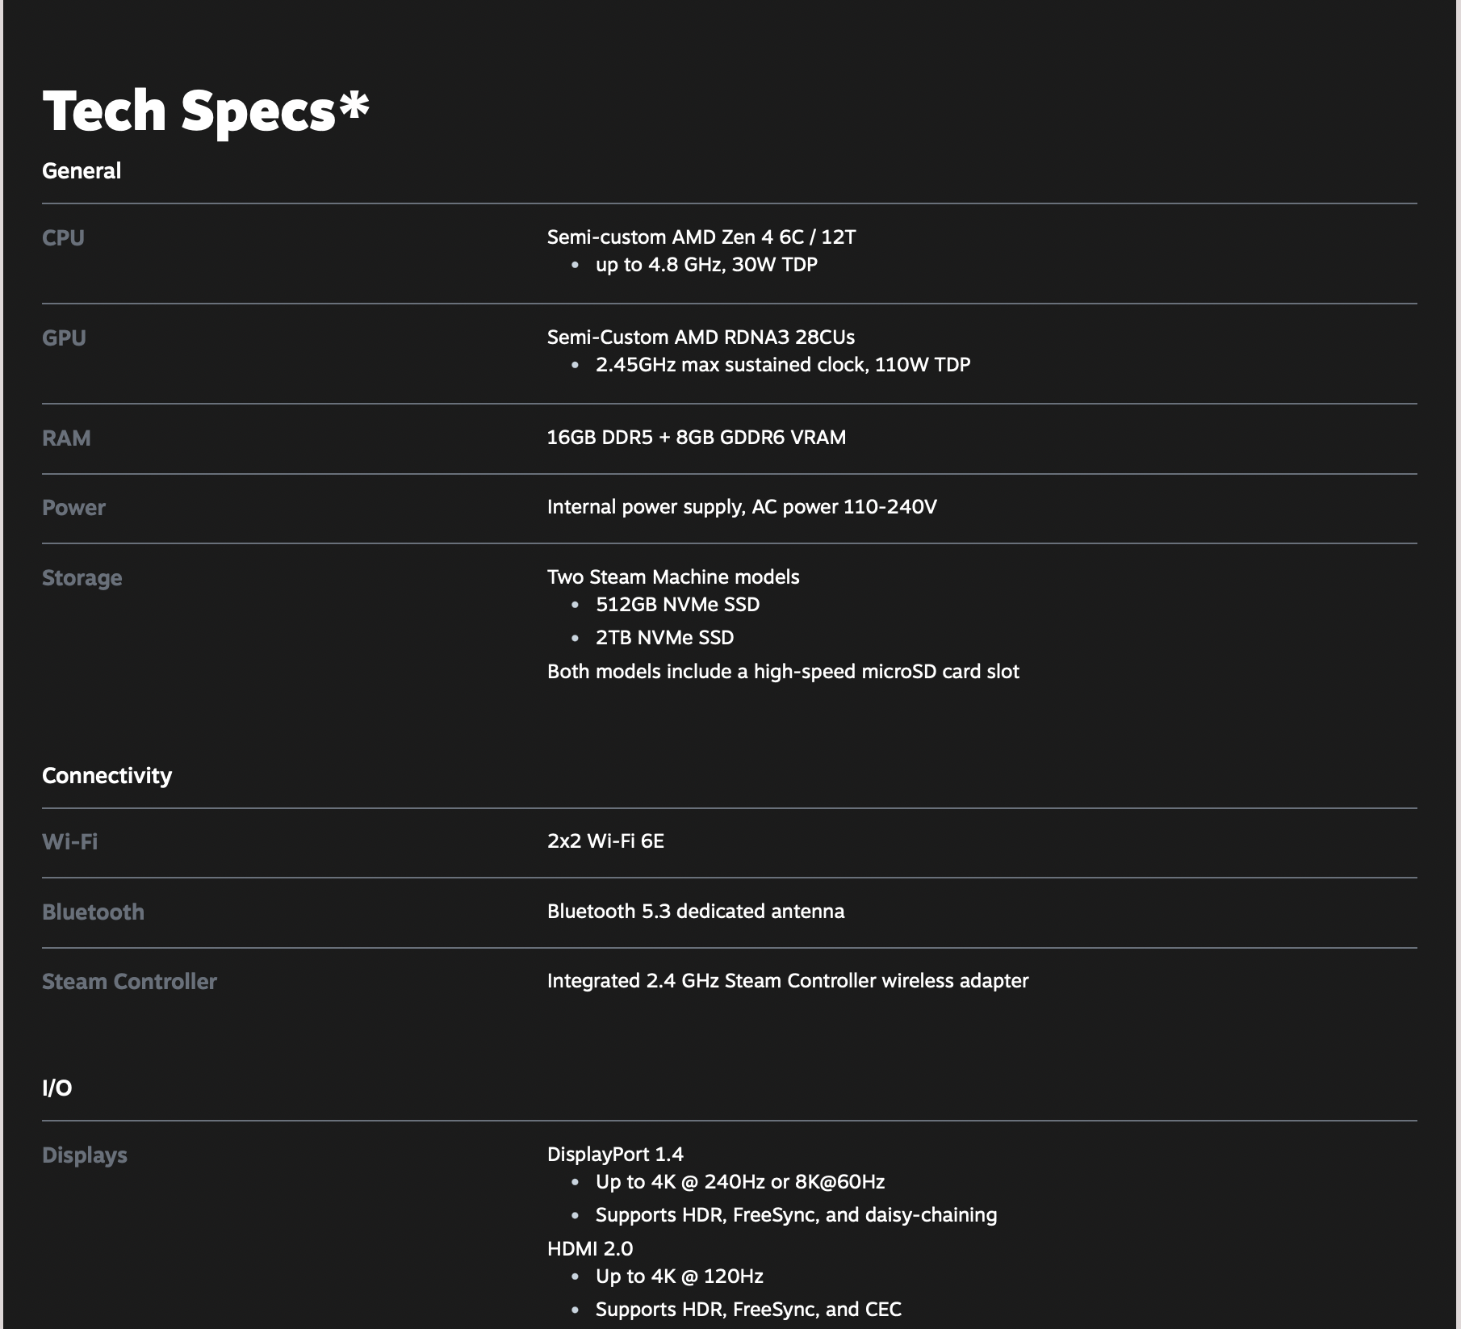Click the Bluetooth row label

93,912
